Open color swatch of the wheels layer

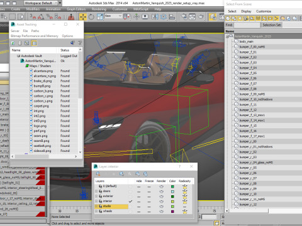[x=172, y=212]
